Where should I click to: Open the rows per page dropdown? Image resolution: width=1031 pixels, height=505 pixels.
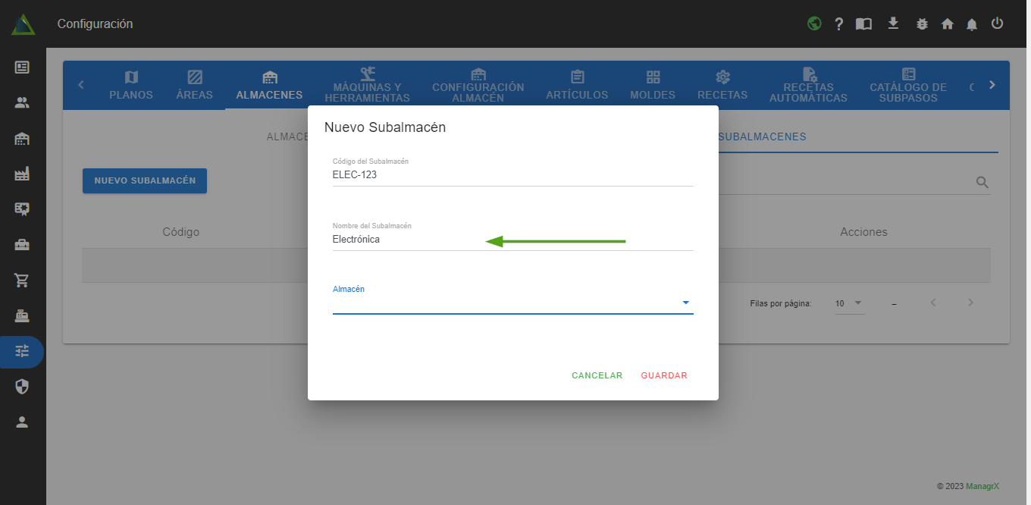849,303
